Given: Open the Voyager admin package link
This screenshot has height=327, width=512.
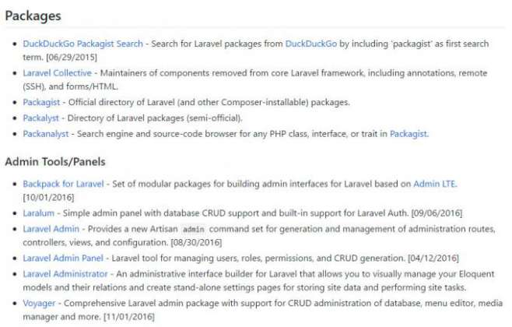Looking at the screenshot, I should 39,304.
